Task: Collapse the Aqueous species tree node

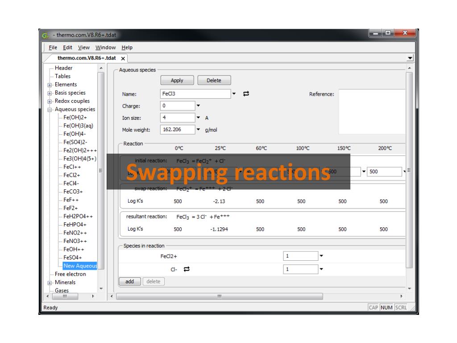Action: click(50, 110)
